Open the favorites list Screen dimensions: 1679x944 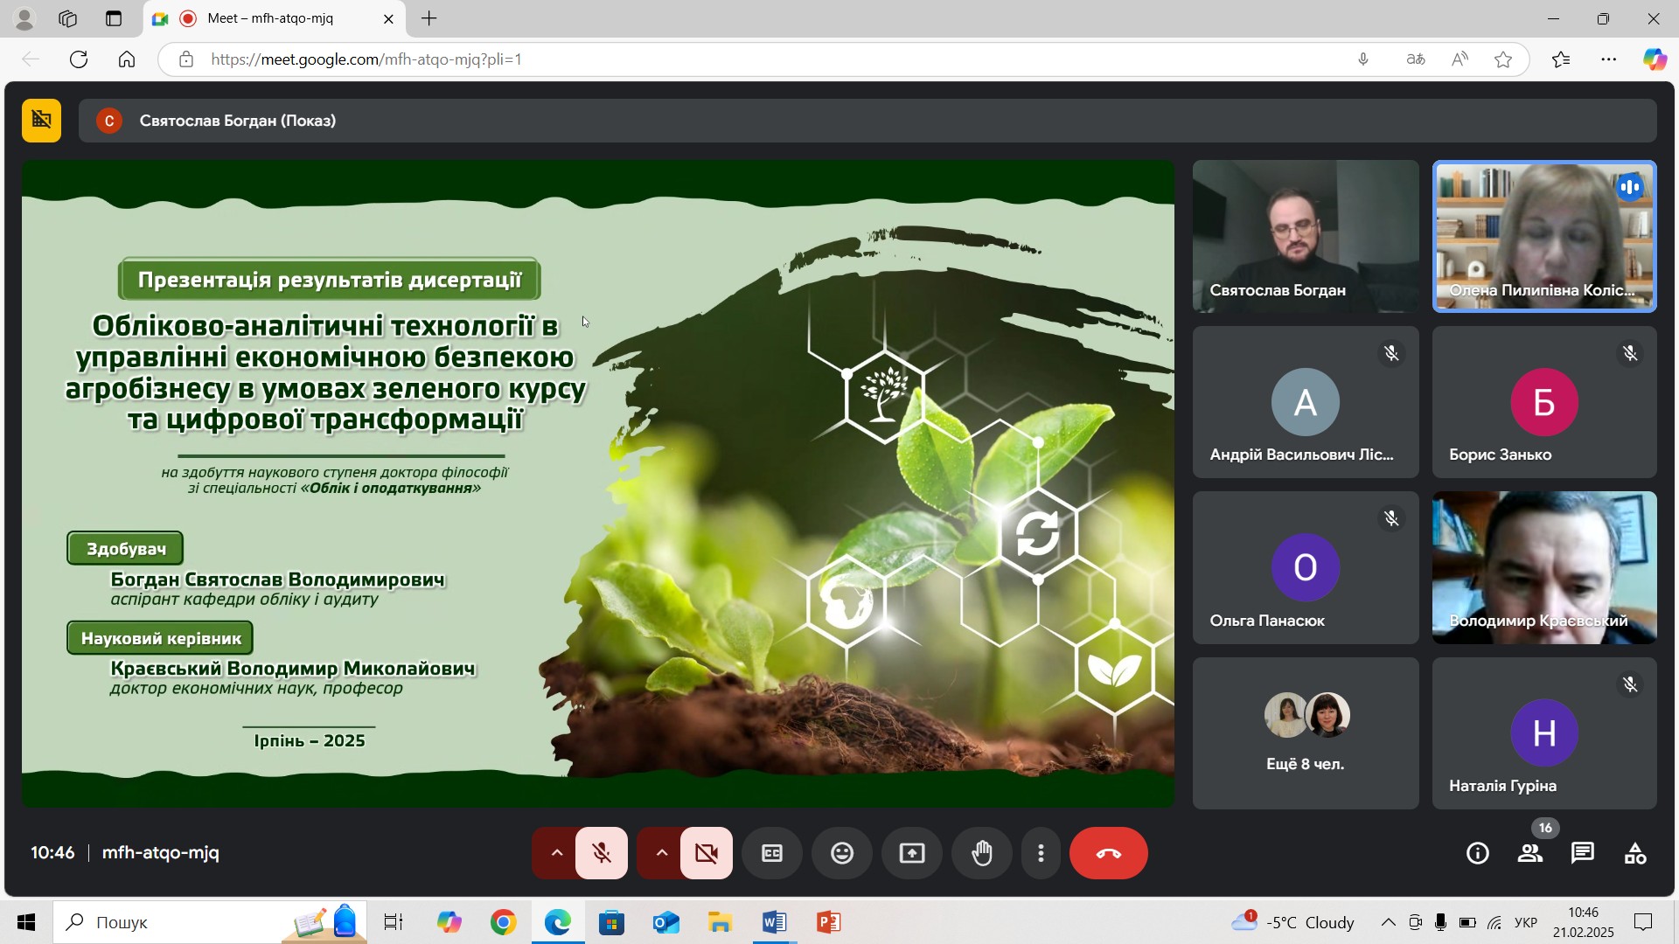coord(1561,59)
